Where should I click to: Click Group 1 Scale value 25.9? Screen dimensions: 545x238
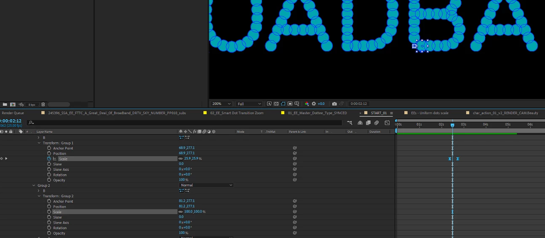188,159
